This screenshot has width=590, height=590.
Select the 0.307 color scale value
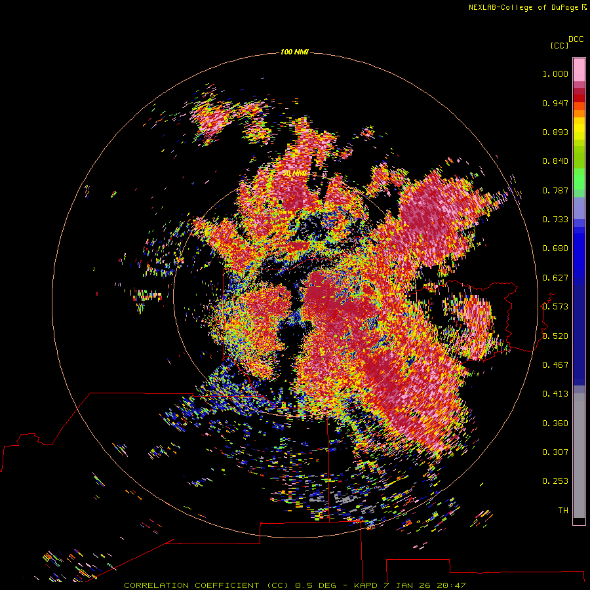point(555,452)
